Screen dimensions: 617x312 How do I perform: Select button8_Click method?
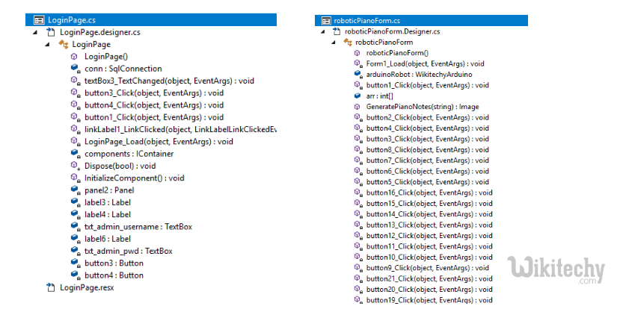click(427, 150)
